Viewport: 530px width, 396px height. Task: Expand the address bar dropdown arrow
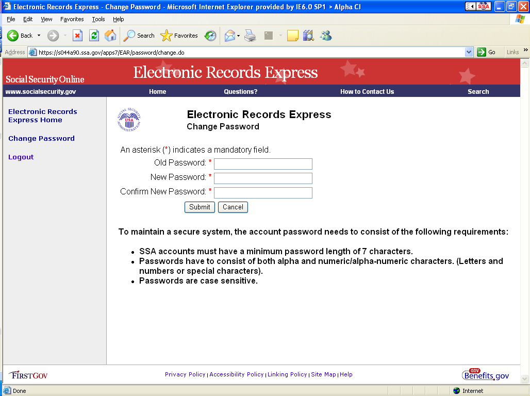coord(469,52)
